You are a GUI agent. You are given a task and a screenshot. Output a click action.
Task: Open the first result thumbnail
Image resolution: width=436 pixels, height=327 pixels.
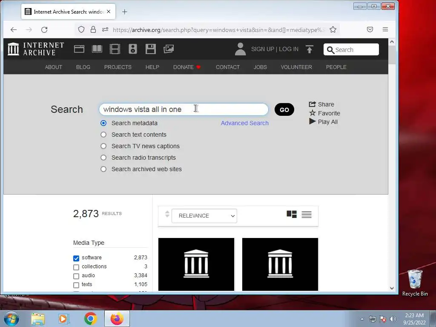196,264
